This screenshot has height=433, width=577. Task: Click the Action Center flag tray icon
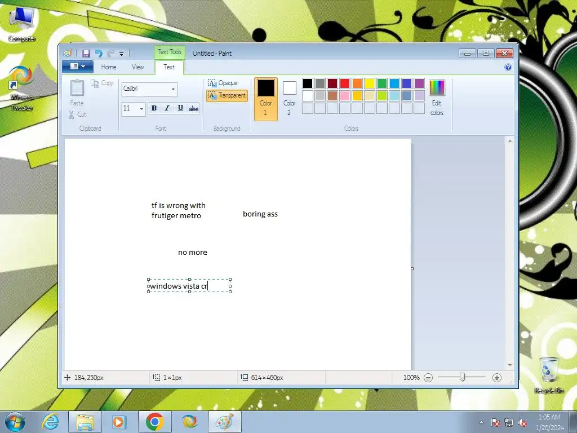(x=495, y=422)
